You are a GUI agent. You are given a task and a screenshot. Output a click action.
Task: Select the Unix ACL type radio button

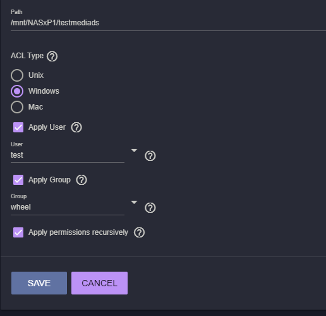(x=17, y=75)
